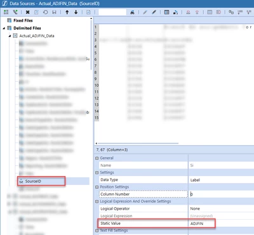Viewport: 254px width, 235px height.
Task: Click the light pencil toolbar icon
Action: click(x=145, y=12)
